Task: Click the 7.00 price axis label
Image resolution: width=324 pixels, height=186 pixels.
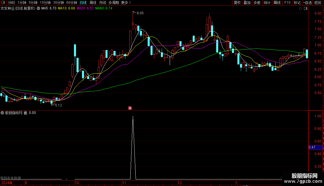Action: pyautogui.click(x=318, y=45)
